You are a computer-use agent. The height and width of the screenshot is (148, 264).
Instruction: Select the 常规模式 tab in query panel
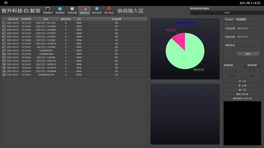tap(229, 20)
